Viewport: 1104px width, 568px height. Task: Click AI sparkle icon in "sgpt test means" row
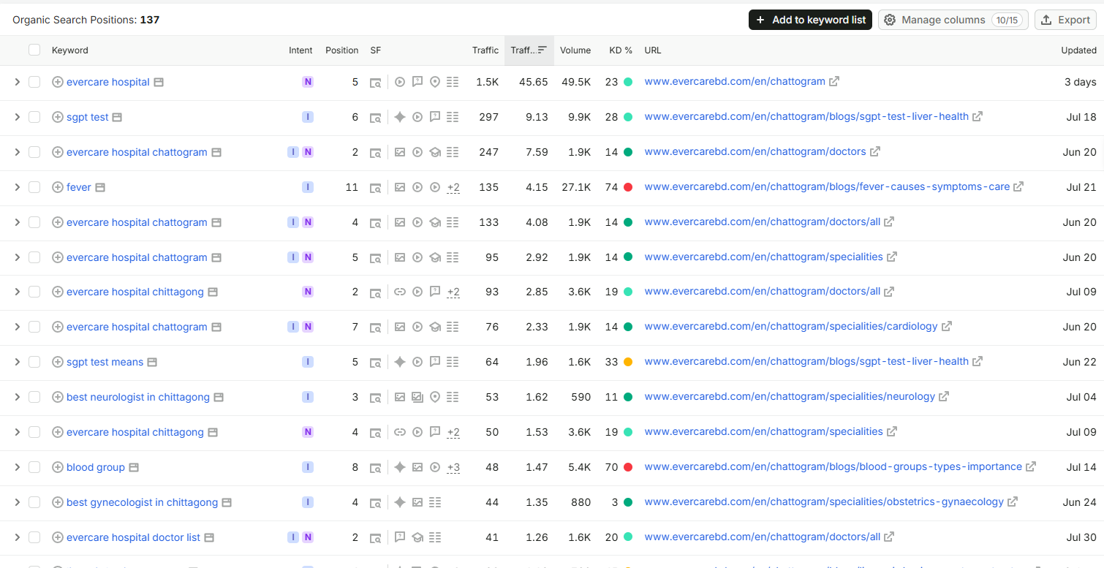point(400,362)
